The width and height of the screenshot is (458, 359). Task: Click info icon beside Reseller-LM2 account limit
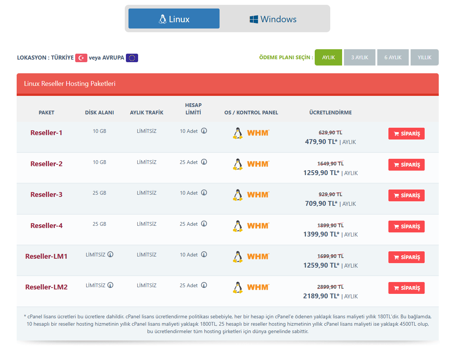(x=204, y=285)
